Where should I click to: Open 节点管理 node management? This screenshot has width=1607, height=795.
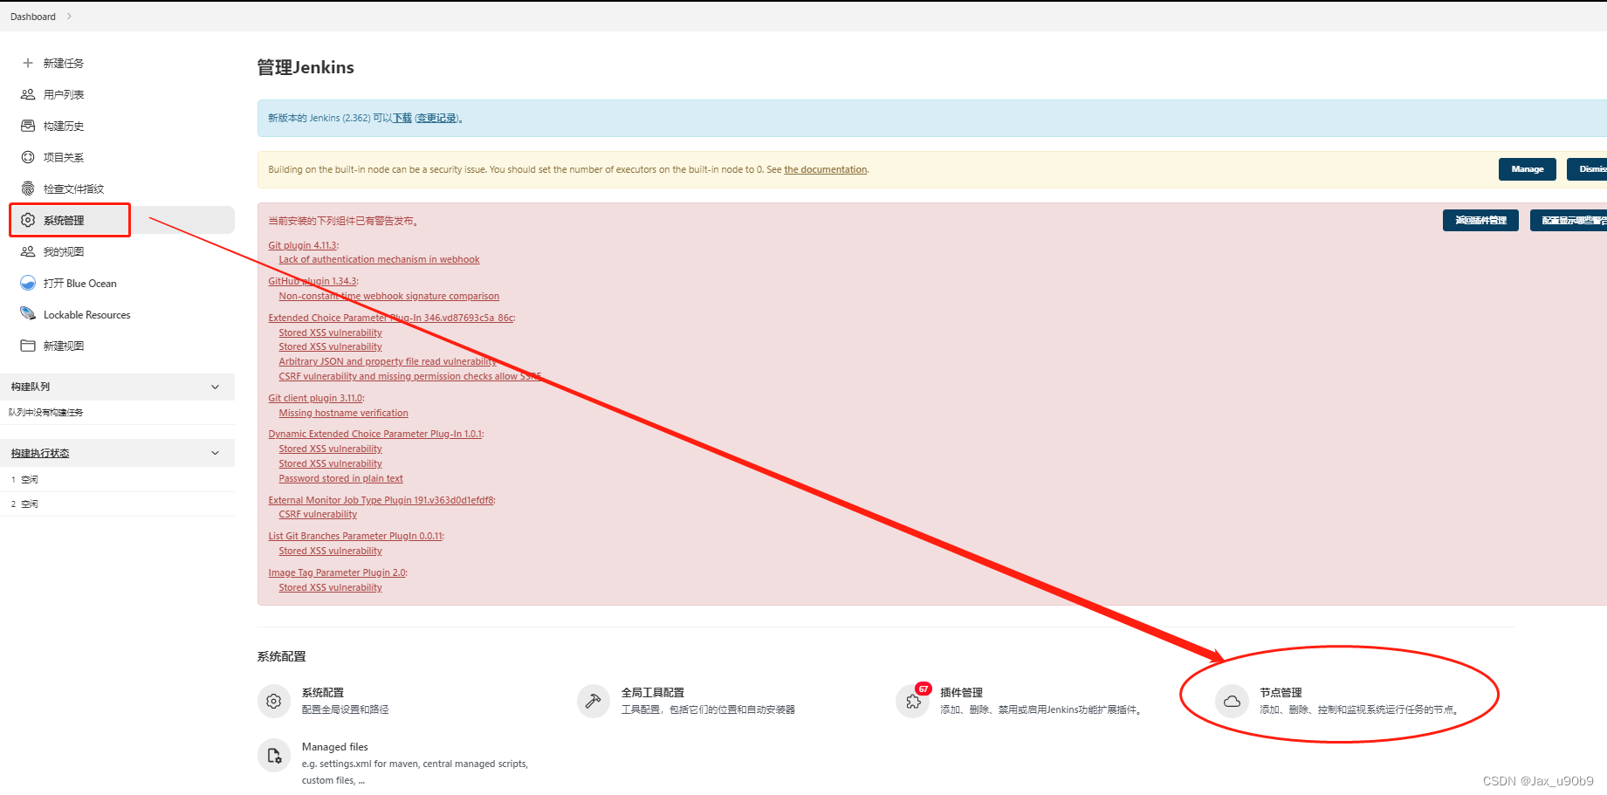[x=1281, y=692]
